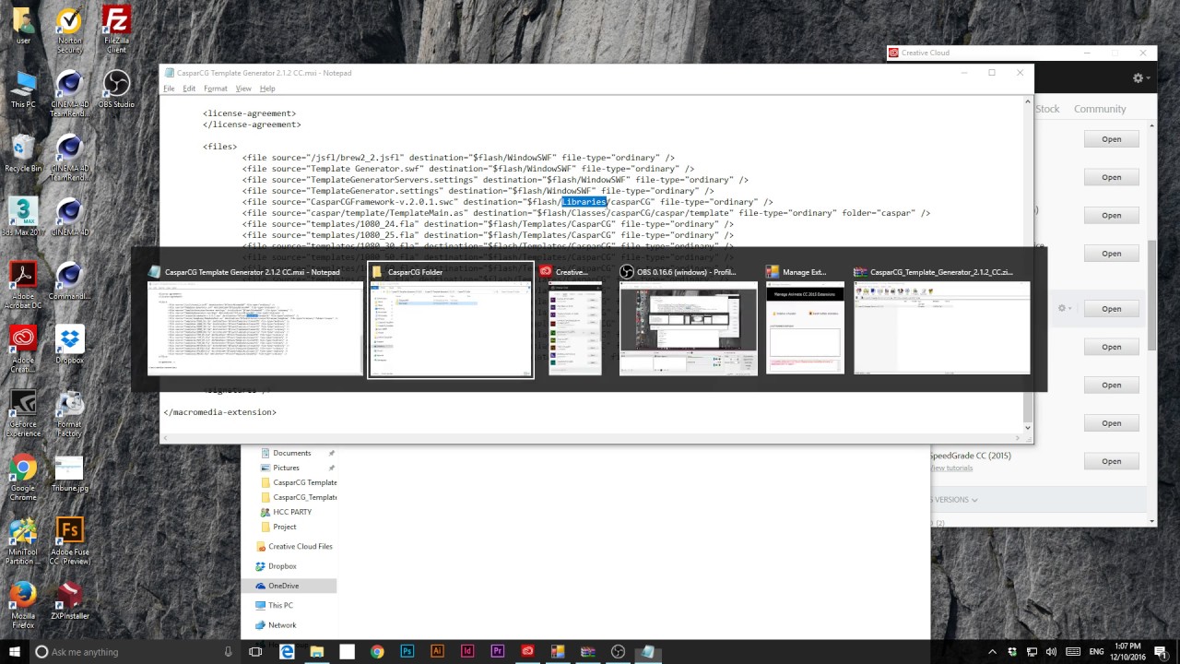Open the user folder desktop icon
Image resolution: width=1180 pixels, height=664 pixels.
coord(23,26)
